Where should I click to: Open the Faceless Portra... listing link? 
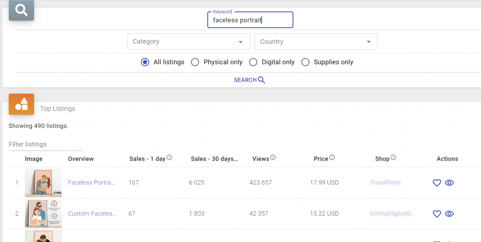tap(92, 183)
